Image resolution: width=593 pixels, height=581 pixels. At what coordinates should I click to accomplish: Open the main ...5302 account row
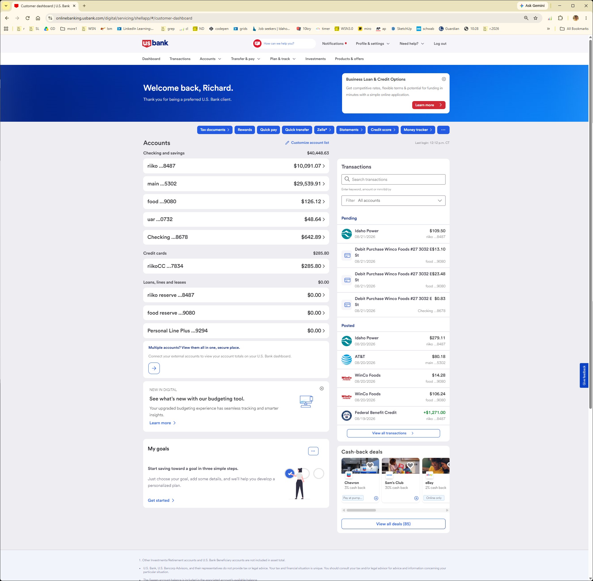[236, 184]
